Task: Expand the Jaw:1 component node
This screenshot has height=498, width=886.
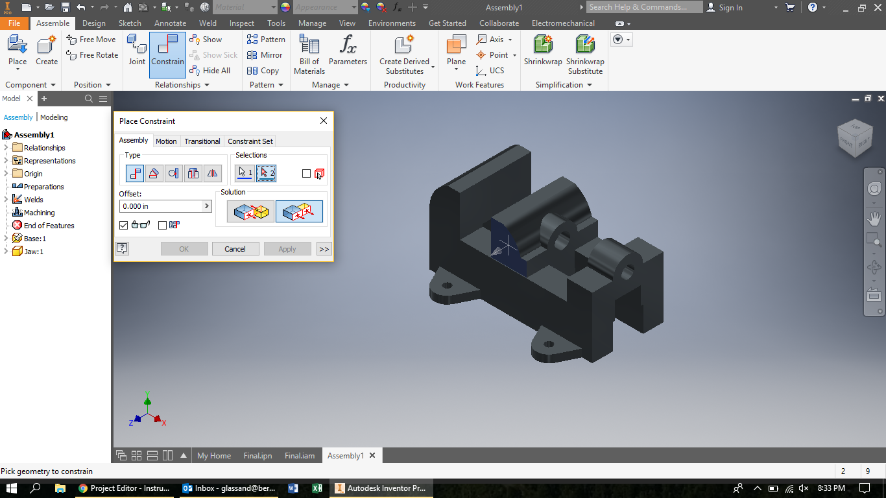Action: tap(6, 252)
